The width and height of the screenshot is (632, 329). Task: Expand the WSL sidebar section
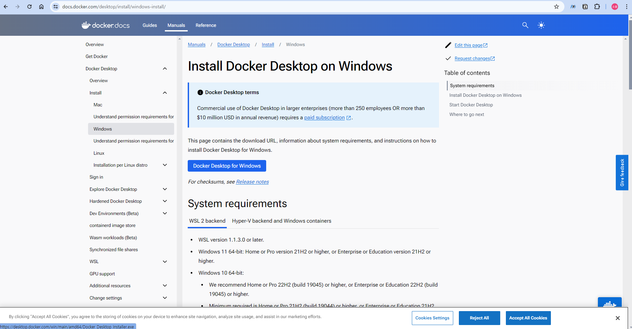click(165, 261)
